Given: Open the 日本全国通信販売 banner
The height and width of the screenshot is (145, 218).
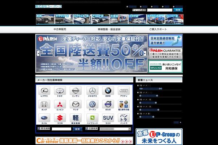Looking at the screenshot, I should point(165,41).
